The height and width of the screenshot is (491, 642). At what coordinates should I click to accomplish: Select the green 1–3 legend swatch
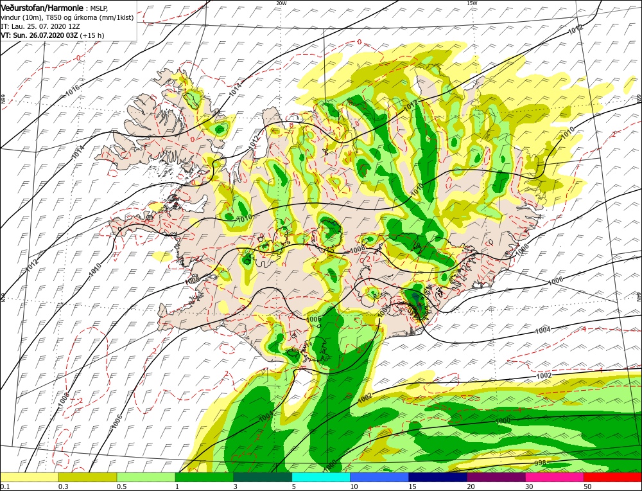(204, 477)
